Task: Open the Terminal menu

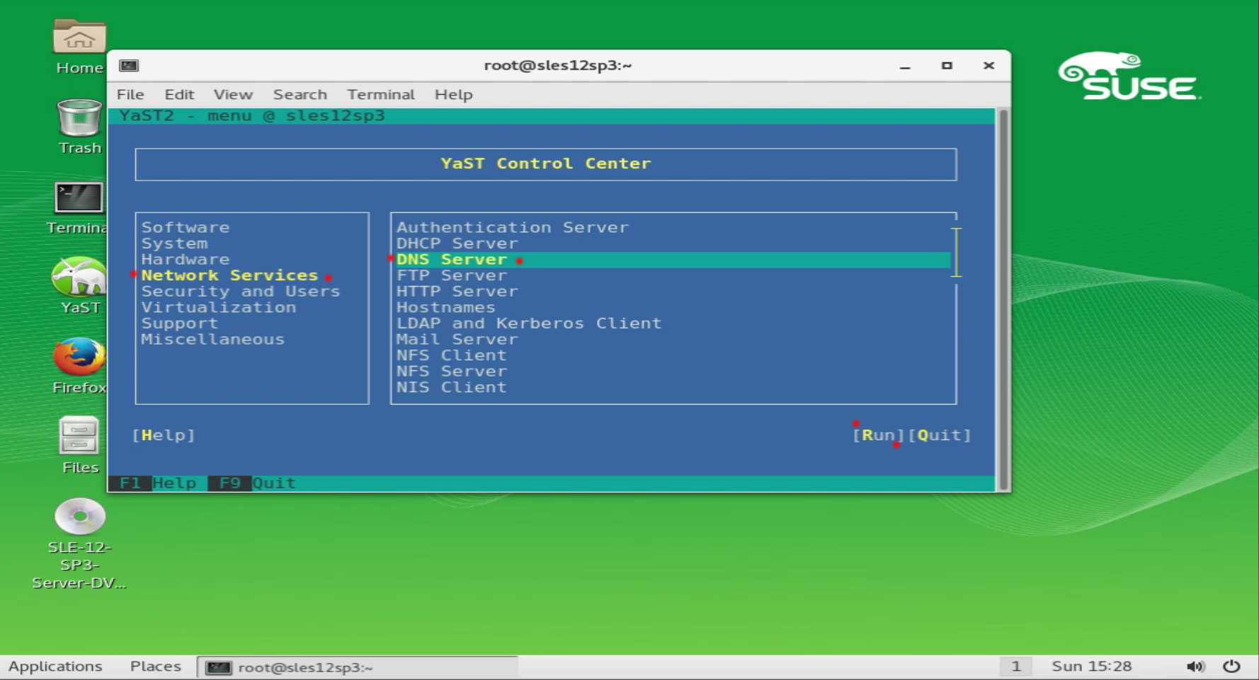Action: [x=381, y=94]
